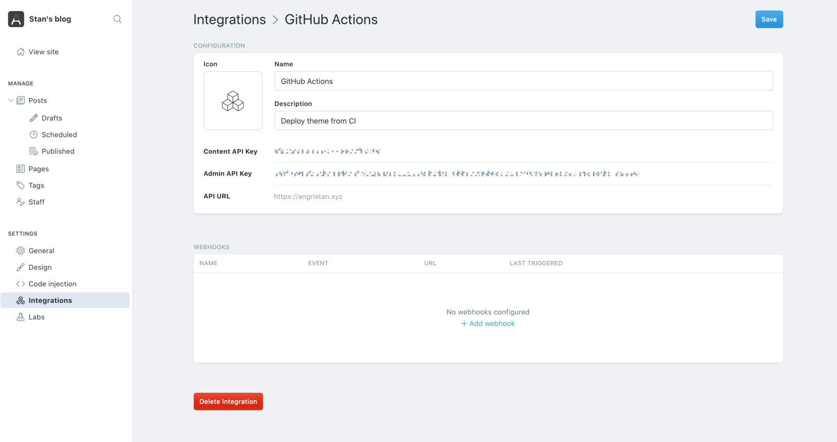Open Staff via the people icon
837x442 pixels.
[20, 202]
